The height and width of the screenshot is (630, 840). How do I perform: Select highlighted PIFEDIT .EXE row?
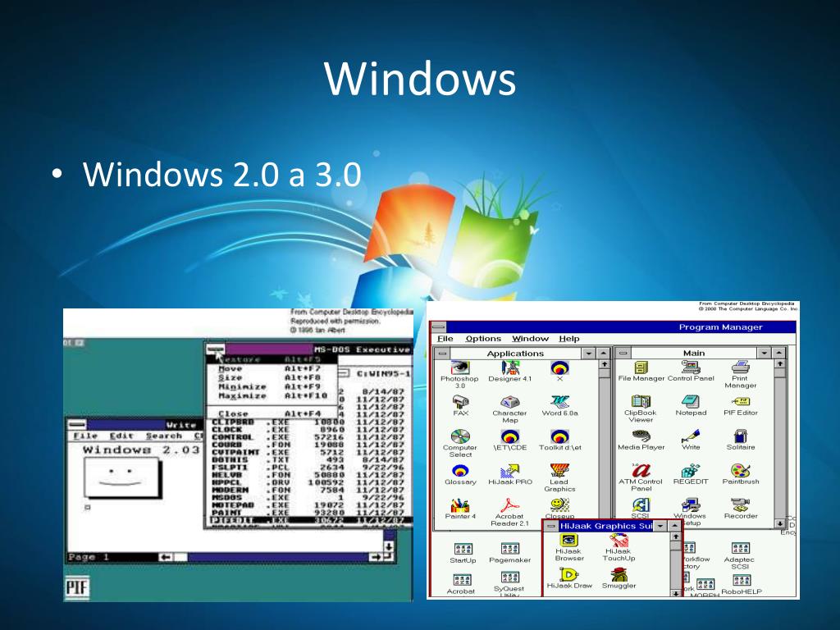[308, 520]
